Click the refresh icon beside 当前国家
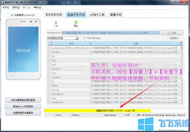This screenshot has width=190, height=132. tap(12, 15)
